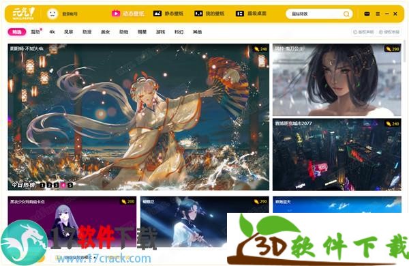409x266 pixels.
Task: Click the login account text beside avatar
Action: click(70, 14)
